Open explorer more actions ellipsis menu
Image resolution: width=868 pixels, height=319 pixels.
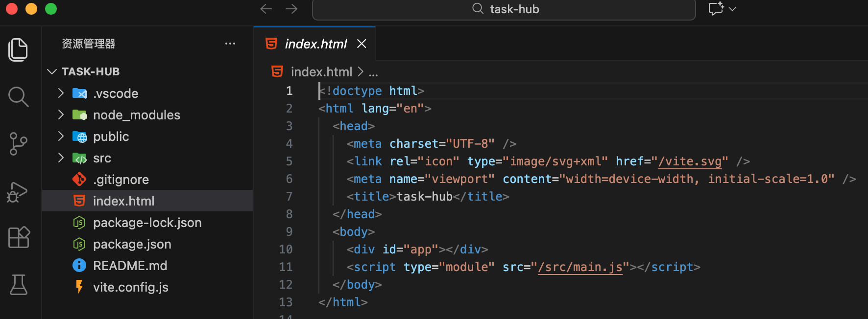click(x=230, y=44)
